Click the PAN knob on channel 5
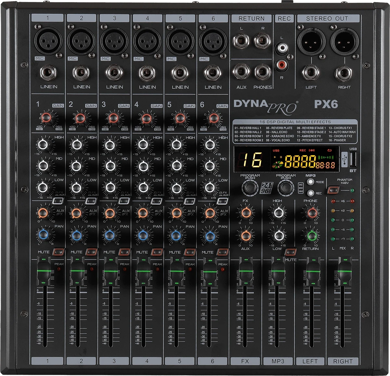The image size is (390, 376). pos(175,236)
